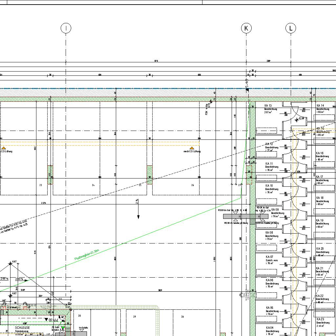Click the KA 09 room label

click(x=275, y=210)
